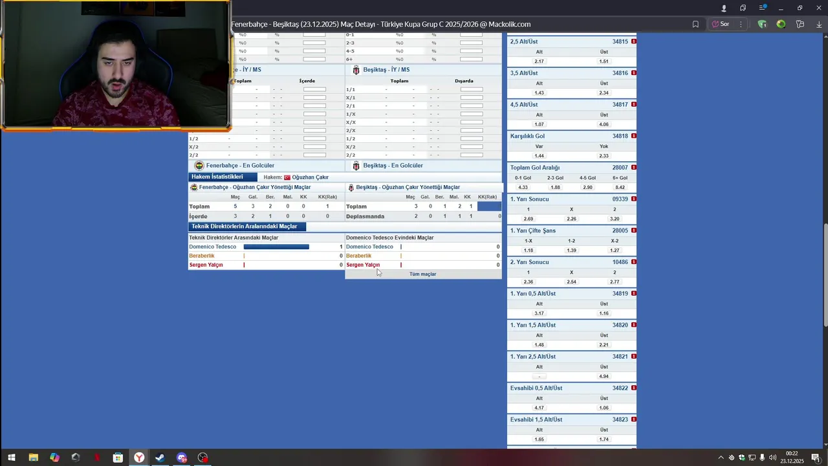Click the red icon beside code 28007
The height and width of the screenshot is (466, 828).
pos(633,168)
